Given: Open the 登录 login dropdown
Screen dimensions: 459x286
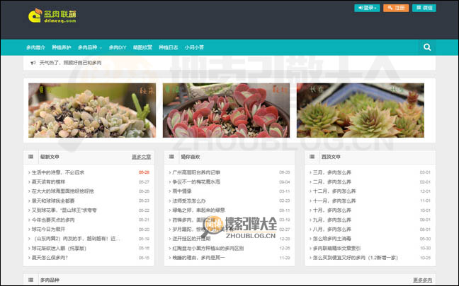Looking at the screenshot, I should [x=367, y=8].
